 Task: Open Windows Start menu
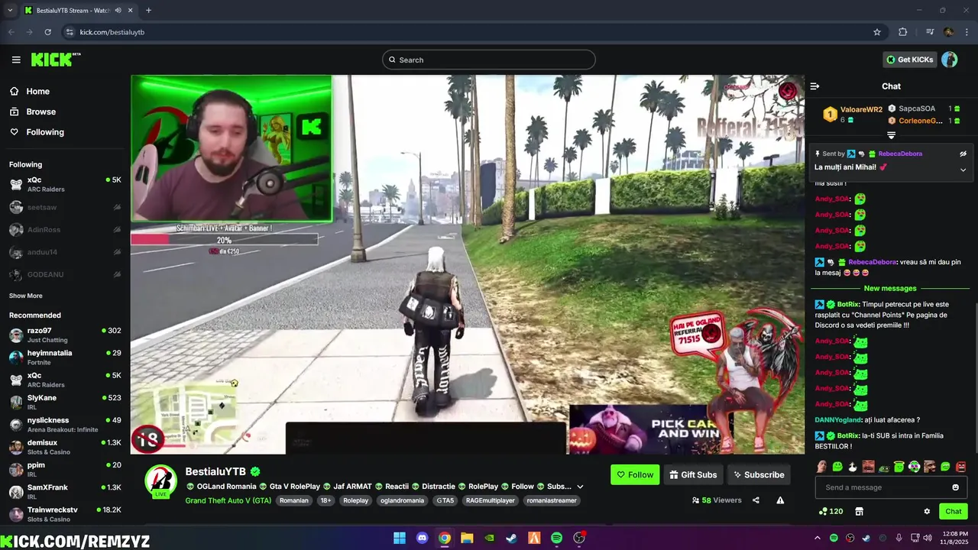tap(400, 538)
